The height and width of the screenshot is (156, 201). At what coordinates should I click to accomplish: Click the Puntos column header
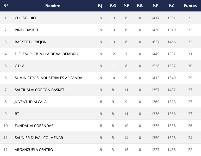pos(190,6)
